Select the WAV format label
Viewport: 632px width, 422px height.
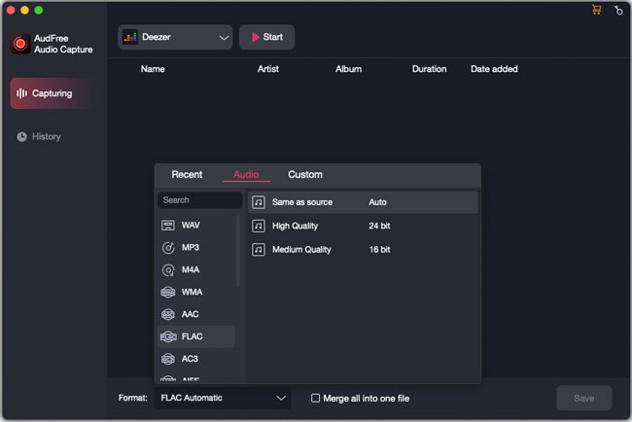click(x=191, y=226)
